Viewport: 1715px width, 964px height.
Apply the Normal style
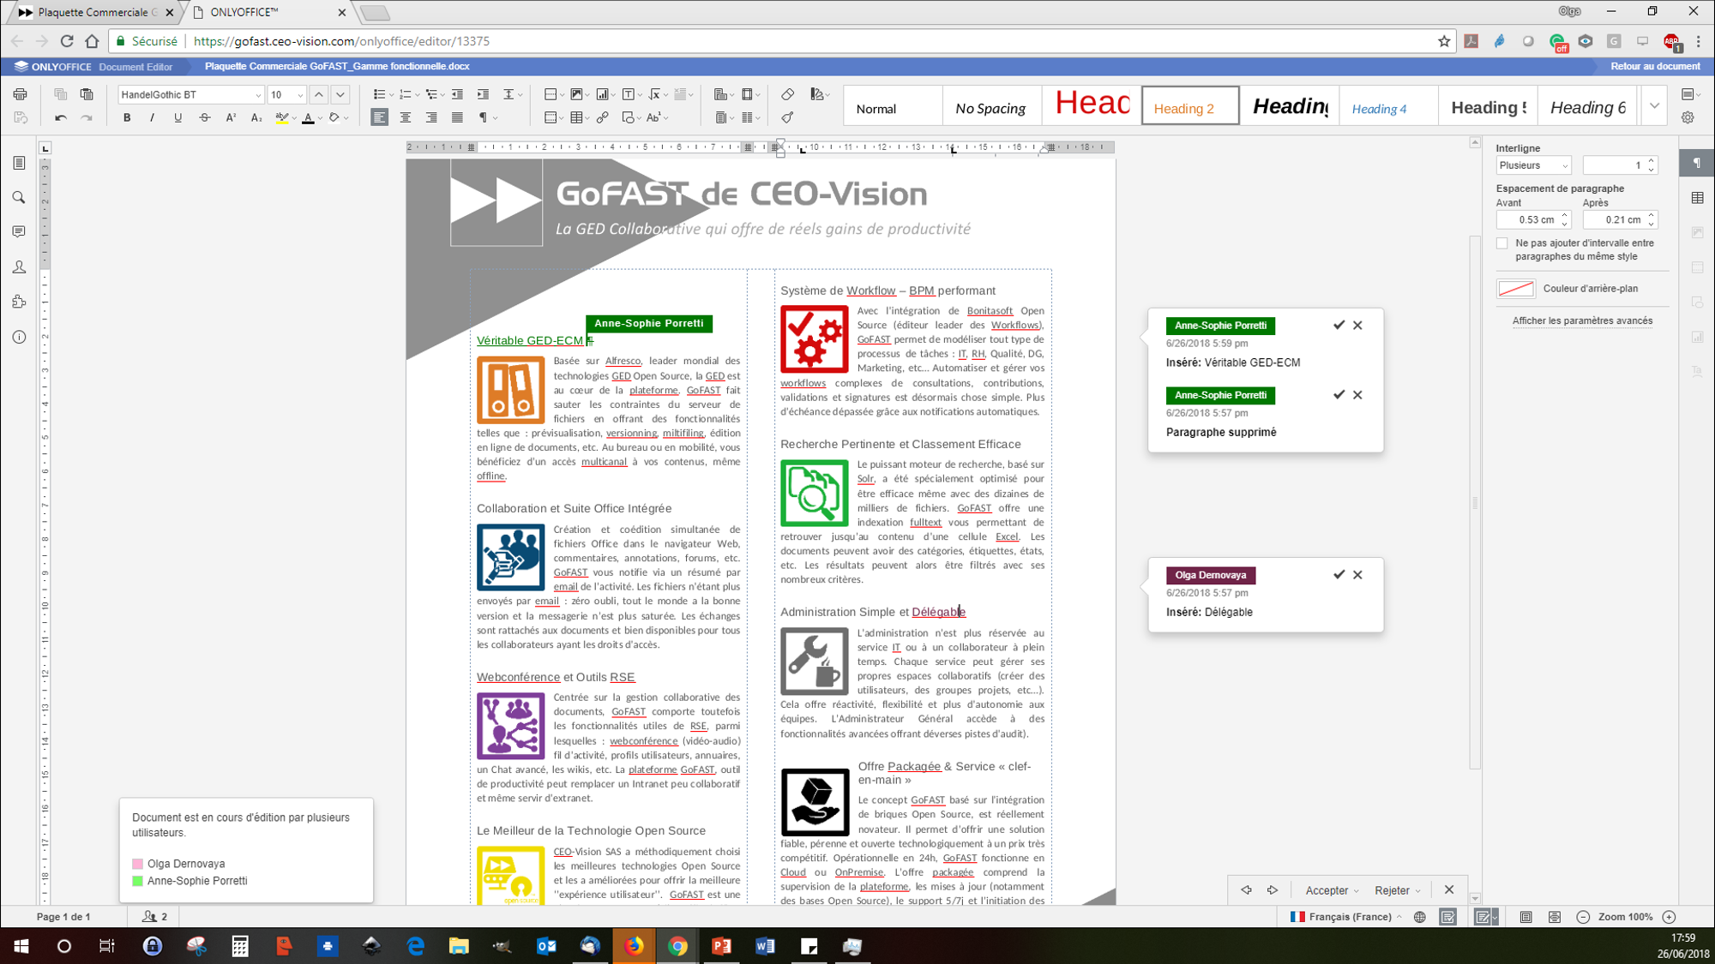[893, 106]
